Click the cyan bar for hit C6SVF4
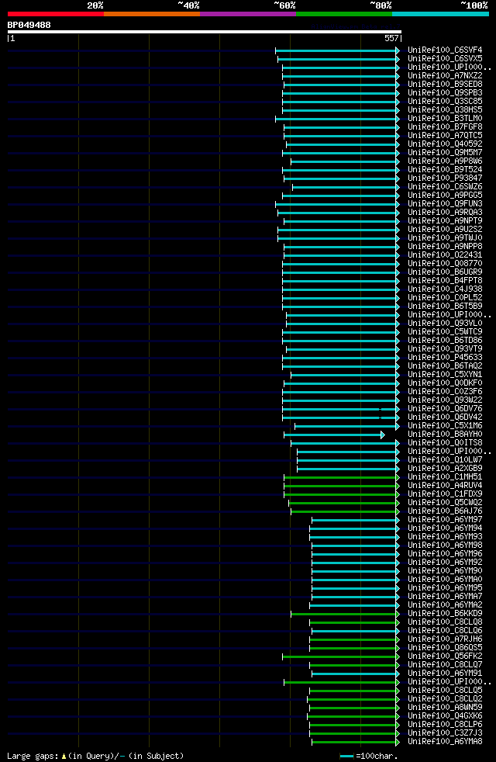 coord(337,50)
